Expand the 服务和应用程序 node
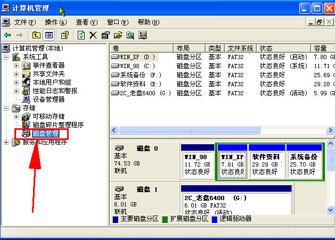The image size is (335, 240). (6, 142)
